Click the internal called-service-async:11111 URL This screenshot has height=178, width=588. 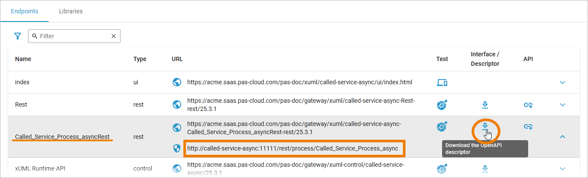coord(293,149)
